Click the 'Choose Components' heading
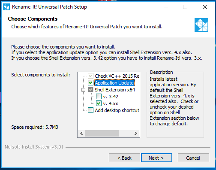Image resolution: width=216 pixels, height=170 pixels. click(33, 19)
